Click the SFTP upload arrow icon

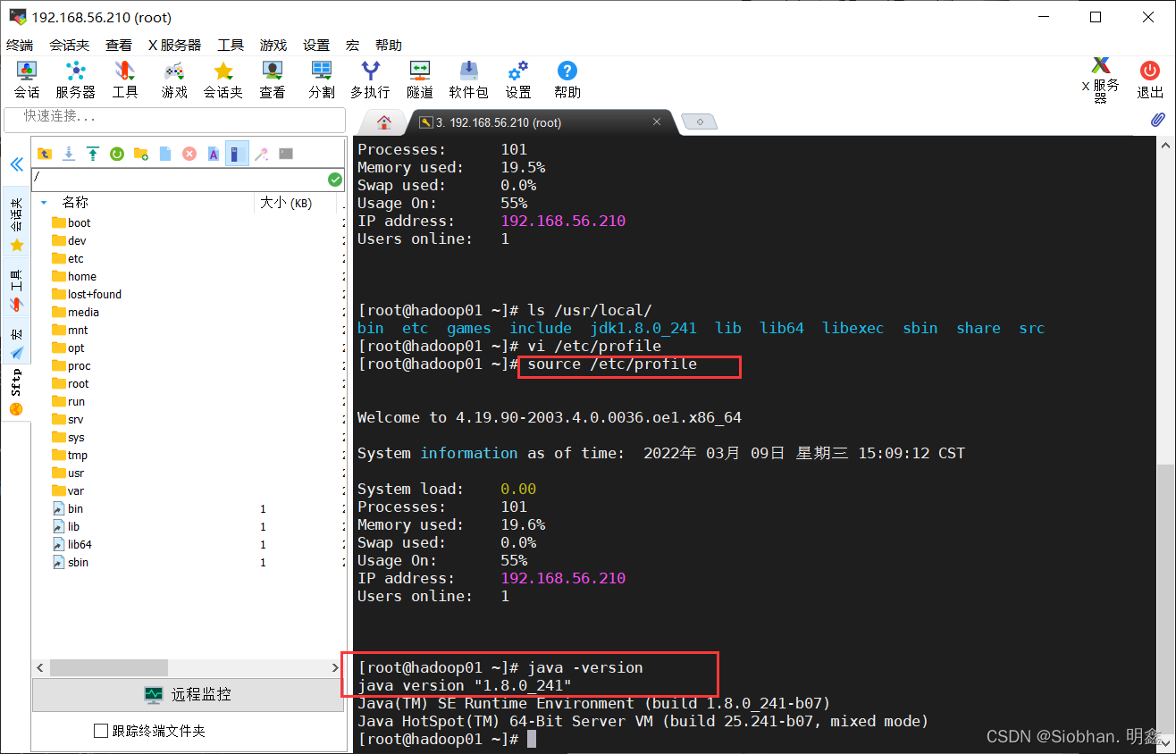(93, 154)
